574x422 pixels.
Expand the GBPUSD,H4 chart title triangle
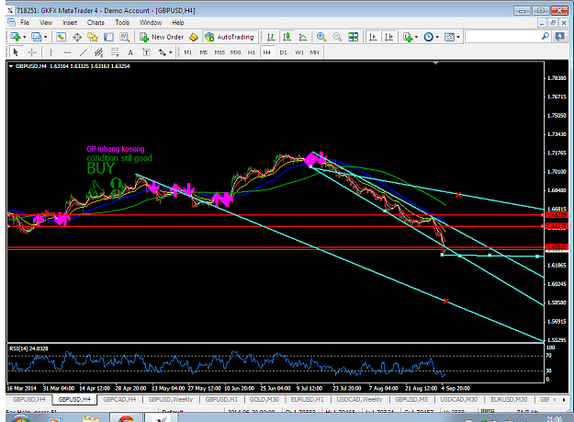tap(11, 66)
